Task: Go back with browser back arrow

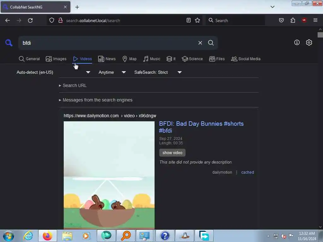Action: (x=8, y=20)
